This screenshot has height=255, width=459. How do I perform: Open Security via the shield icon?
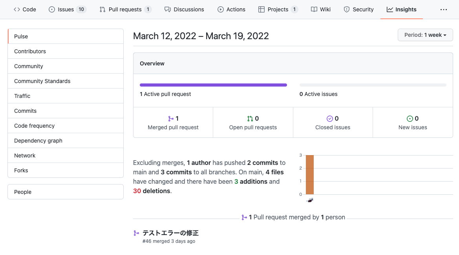pos(346,9)
